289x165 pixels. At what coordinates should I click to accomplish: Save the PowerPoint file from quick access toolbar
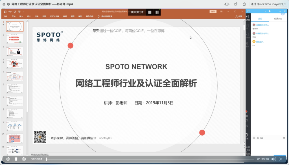[x=5, y=12]
